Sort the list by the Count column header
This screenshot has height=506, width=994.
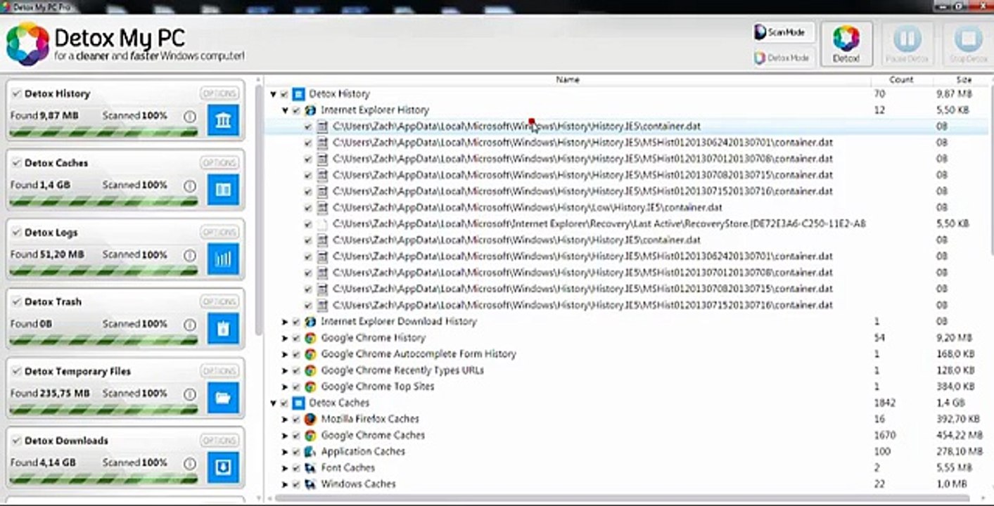[901, 79]
